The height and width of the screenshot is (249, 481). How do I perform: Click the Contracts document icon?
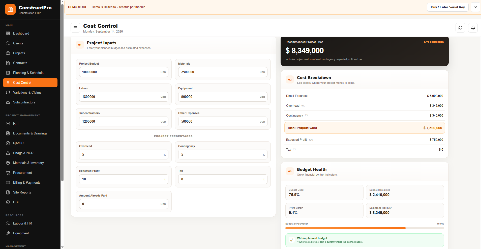tap(8, 63)
